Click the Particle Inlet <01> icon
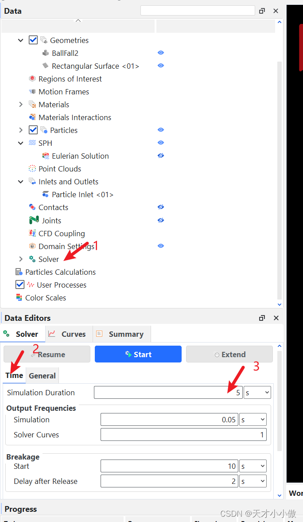 tap(46, 195)
